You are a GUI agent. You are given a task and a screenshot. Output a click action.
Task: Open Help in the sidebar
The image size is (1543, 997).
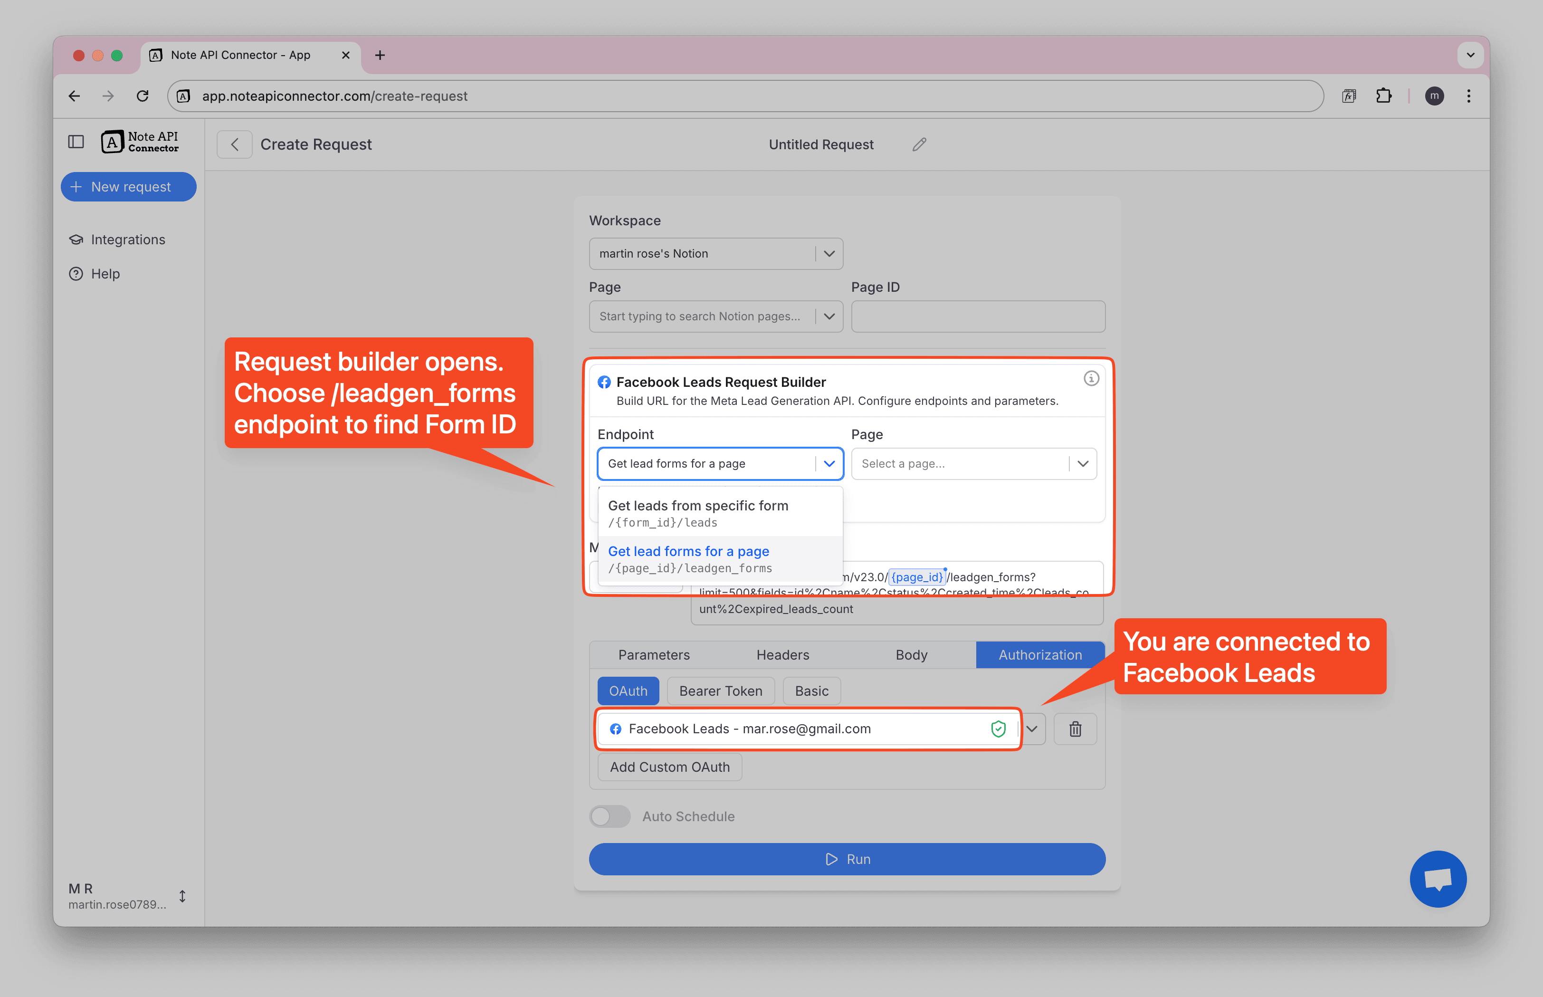click(95, 274)
